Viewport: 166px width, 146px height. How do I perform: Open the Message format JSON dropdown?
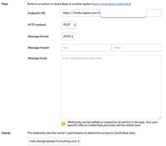[68, 36]
